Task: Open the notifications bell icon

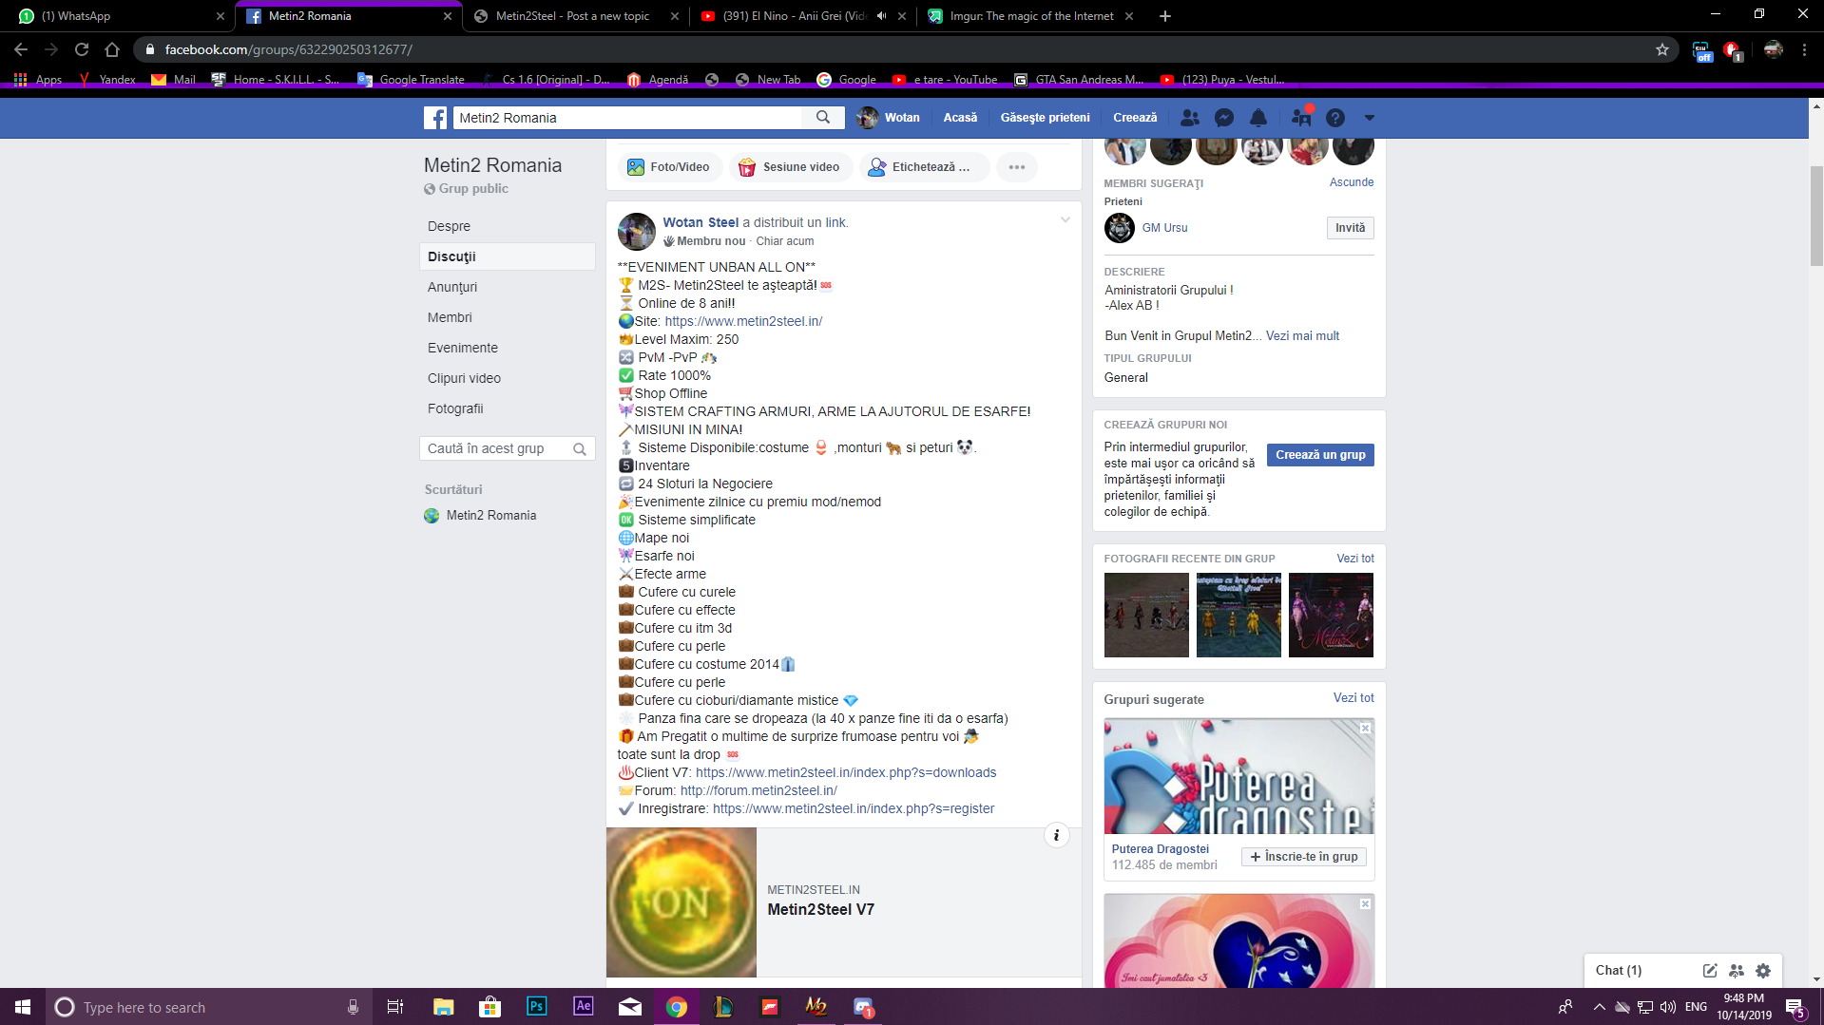Action: (1258, 118)
